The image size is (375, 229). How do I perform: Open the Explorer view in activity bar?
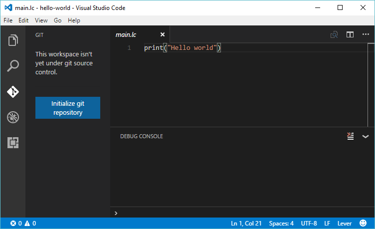coord(13,40)
